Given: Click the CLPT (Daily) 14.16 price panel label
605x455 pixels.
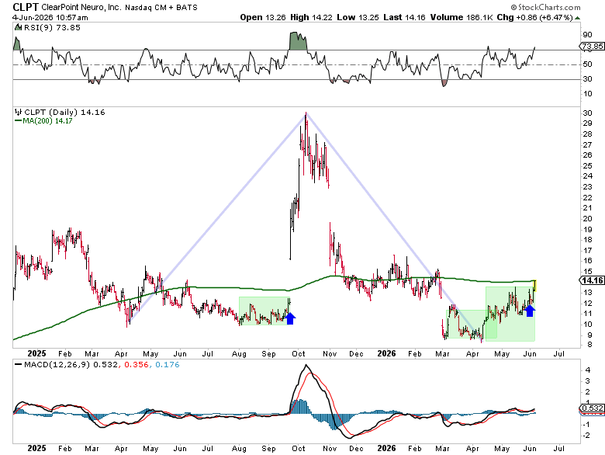Looking at the screenshot, I should coord(64,112).
